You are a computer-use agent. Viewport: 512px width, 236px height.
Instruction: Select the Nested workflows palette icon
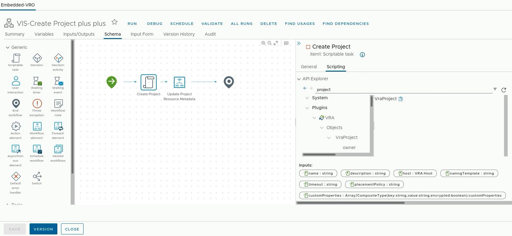58,149
